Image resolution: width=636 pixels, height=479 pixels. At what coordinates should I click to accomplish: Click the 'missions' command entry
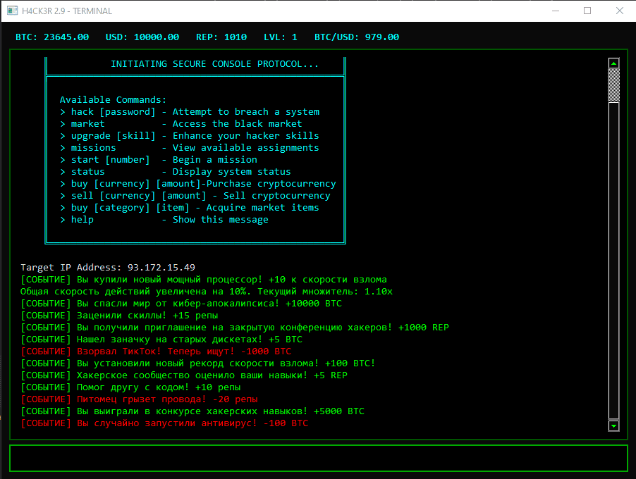tap(93, 148)
